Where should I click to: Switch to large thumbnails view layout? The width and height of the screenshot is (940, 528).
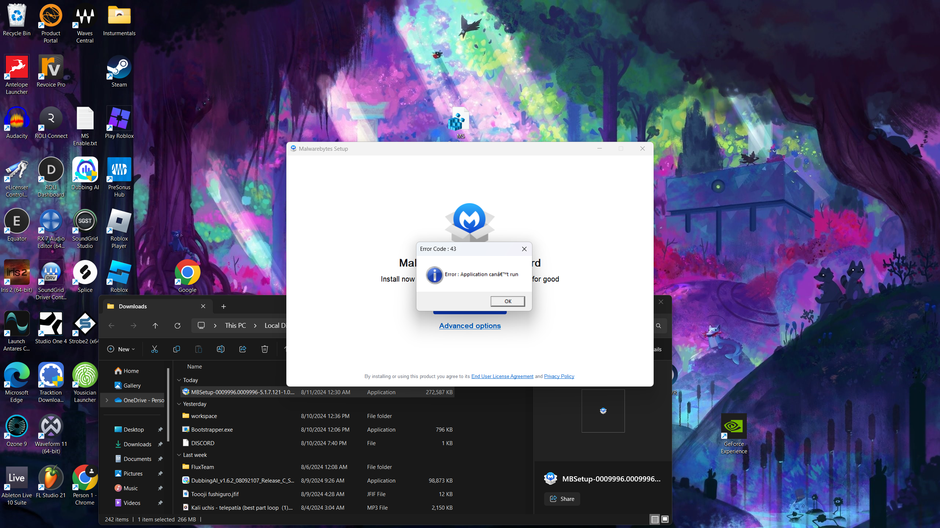click(x=665, y=519)
